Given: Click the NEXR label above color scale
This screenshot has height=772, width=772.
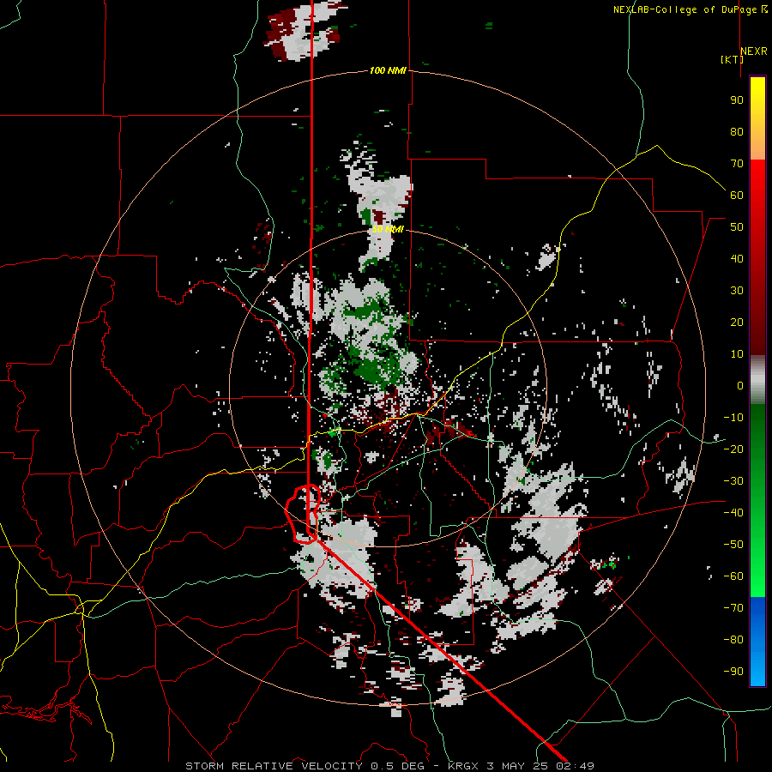Looking at the screenshot, I should point(754,51).
